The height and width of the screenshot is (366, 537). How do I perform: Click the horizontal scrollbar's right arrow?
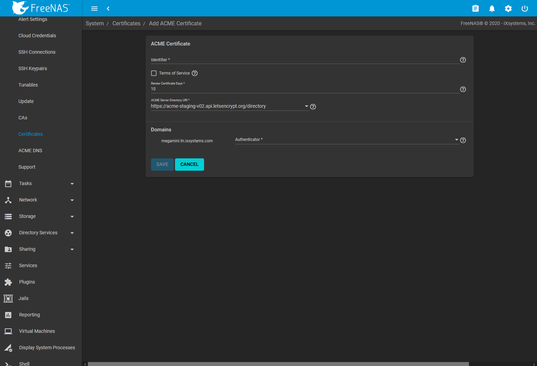click(534, 364)
